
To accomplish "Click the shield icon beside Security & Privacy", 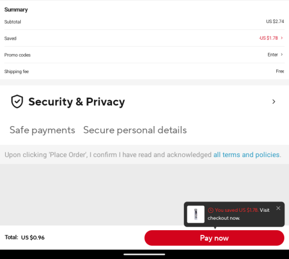I will point(17,101).
